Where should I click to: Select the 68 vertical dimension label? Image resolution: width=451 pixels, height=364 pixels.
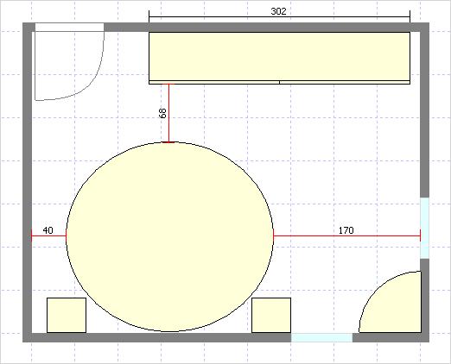(162, 113)
